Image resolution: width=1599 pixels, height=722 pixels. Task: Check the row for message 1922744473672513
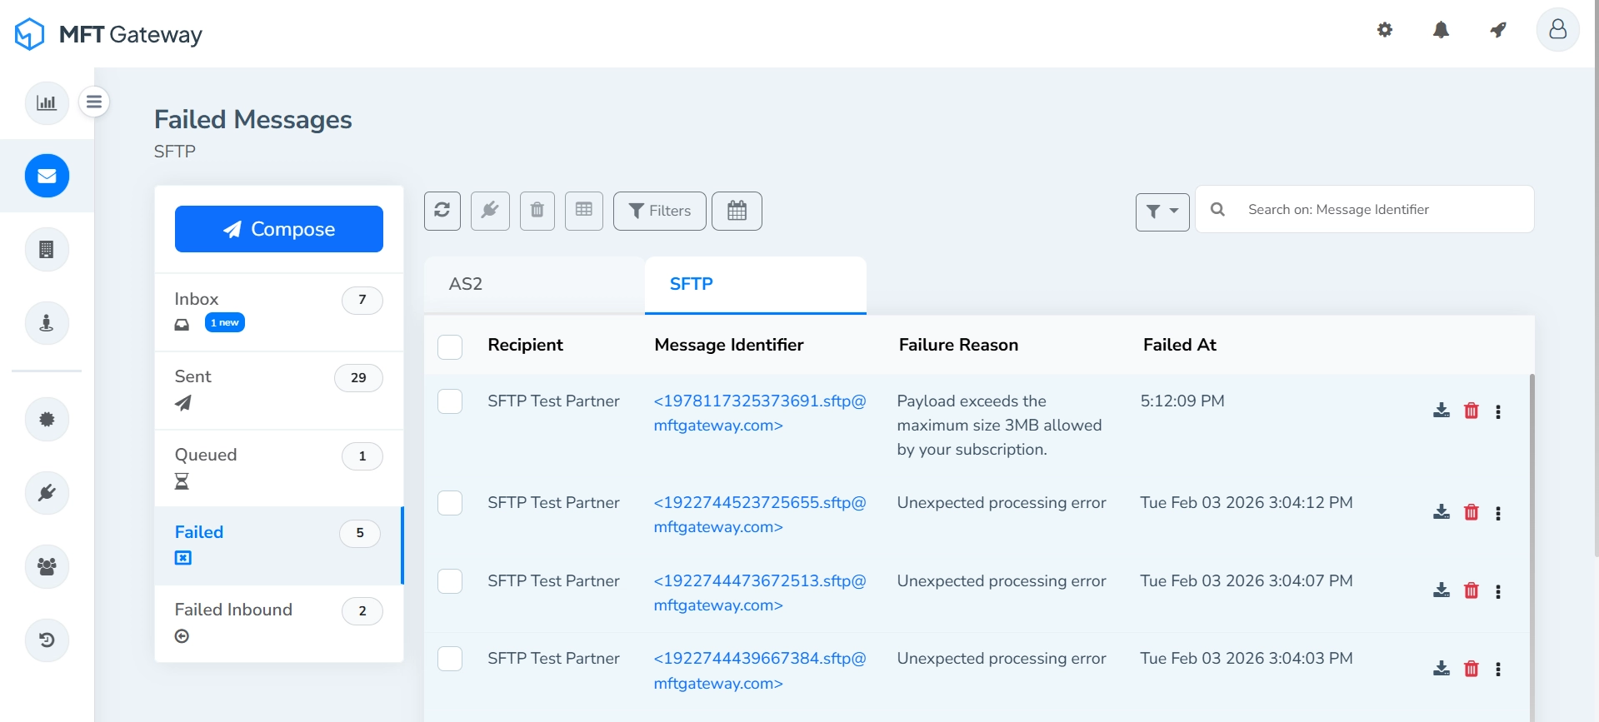click(x=450, y=581)
